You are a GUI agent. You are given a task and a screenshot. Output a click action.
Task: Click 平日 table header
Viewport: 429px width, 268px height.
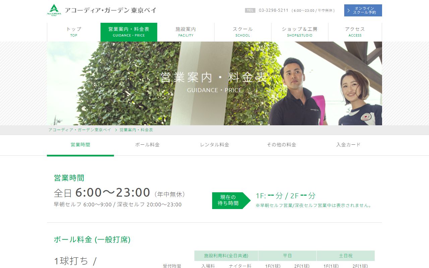[287, 256]
